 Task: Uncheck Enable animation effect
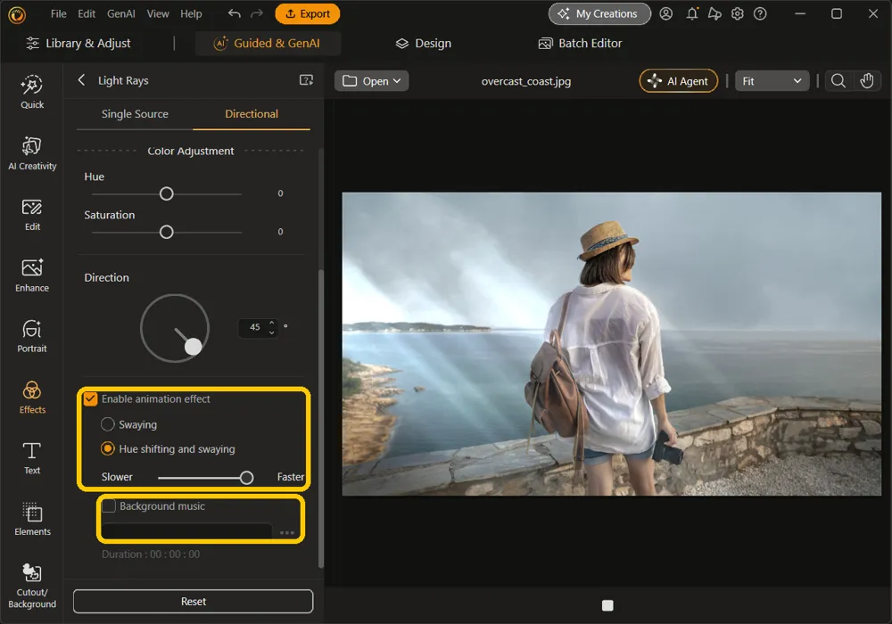coord(90,399)
